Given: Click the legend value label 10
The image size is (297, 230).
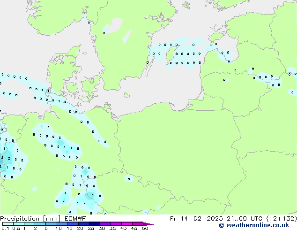Looking at the screenshot, I should pyautogui.click(x=59, y=228).
